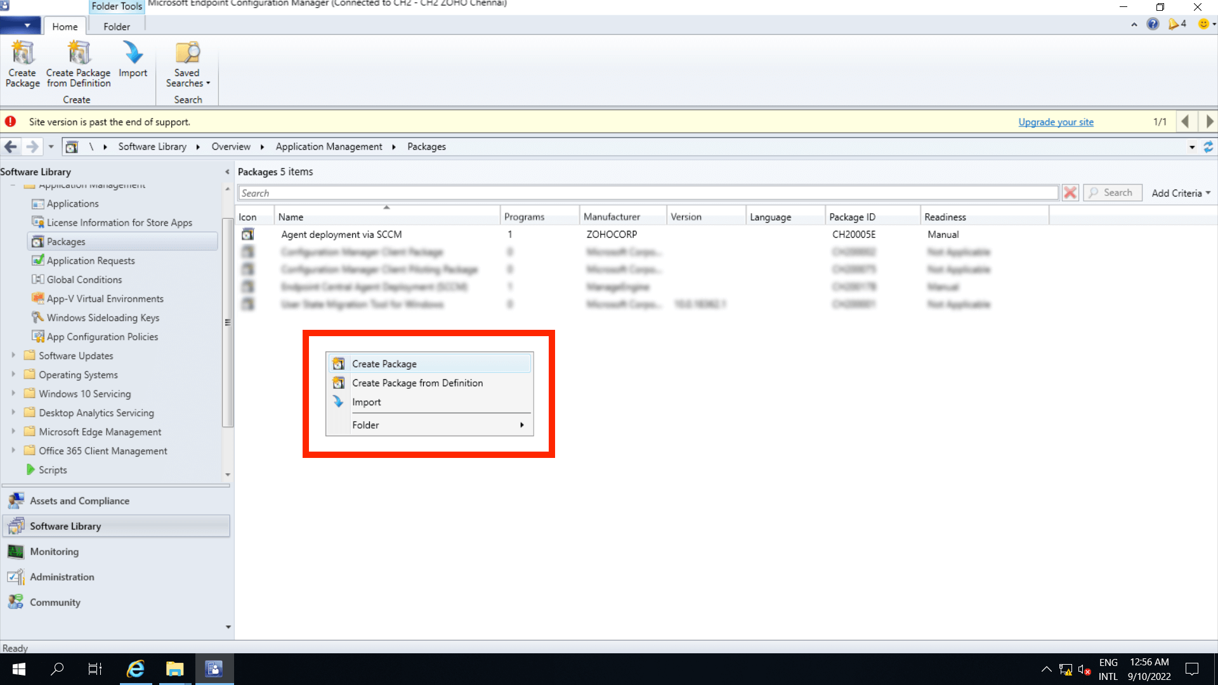1218x685 pixels.
Task: Switch to the Monitoring workspace
Action: (x=54, y=552)
